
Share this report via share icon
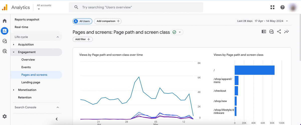[279, 32]
